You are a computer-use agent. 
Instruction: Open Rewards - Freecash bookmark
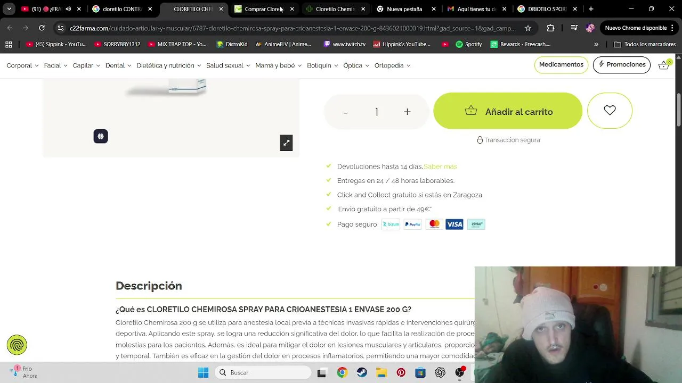point(521,44)
